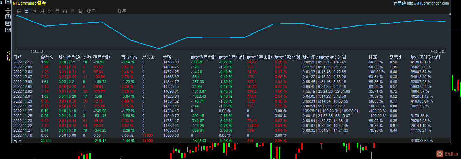Screen dimensions: 461x159
Task: Click the 合计 totals row label
Action: click(x=17, y=141)
